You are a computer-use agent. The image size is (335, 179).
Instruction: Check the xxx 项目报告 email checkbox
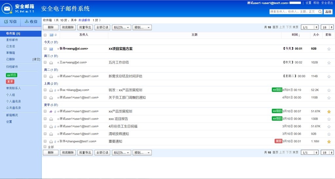45,118
